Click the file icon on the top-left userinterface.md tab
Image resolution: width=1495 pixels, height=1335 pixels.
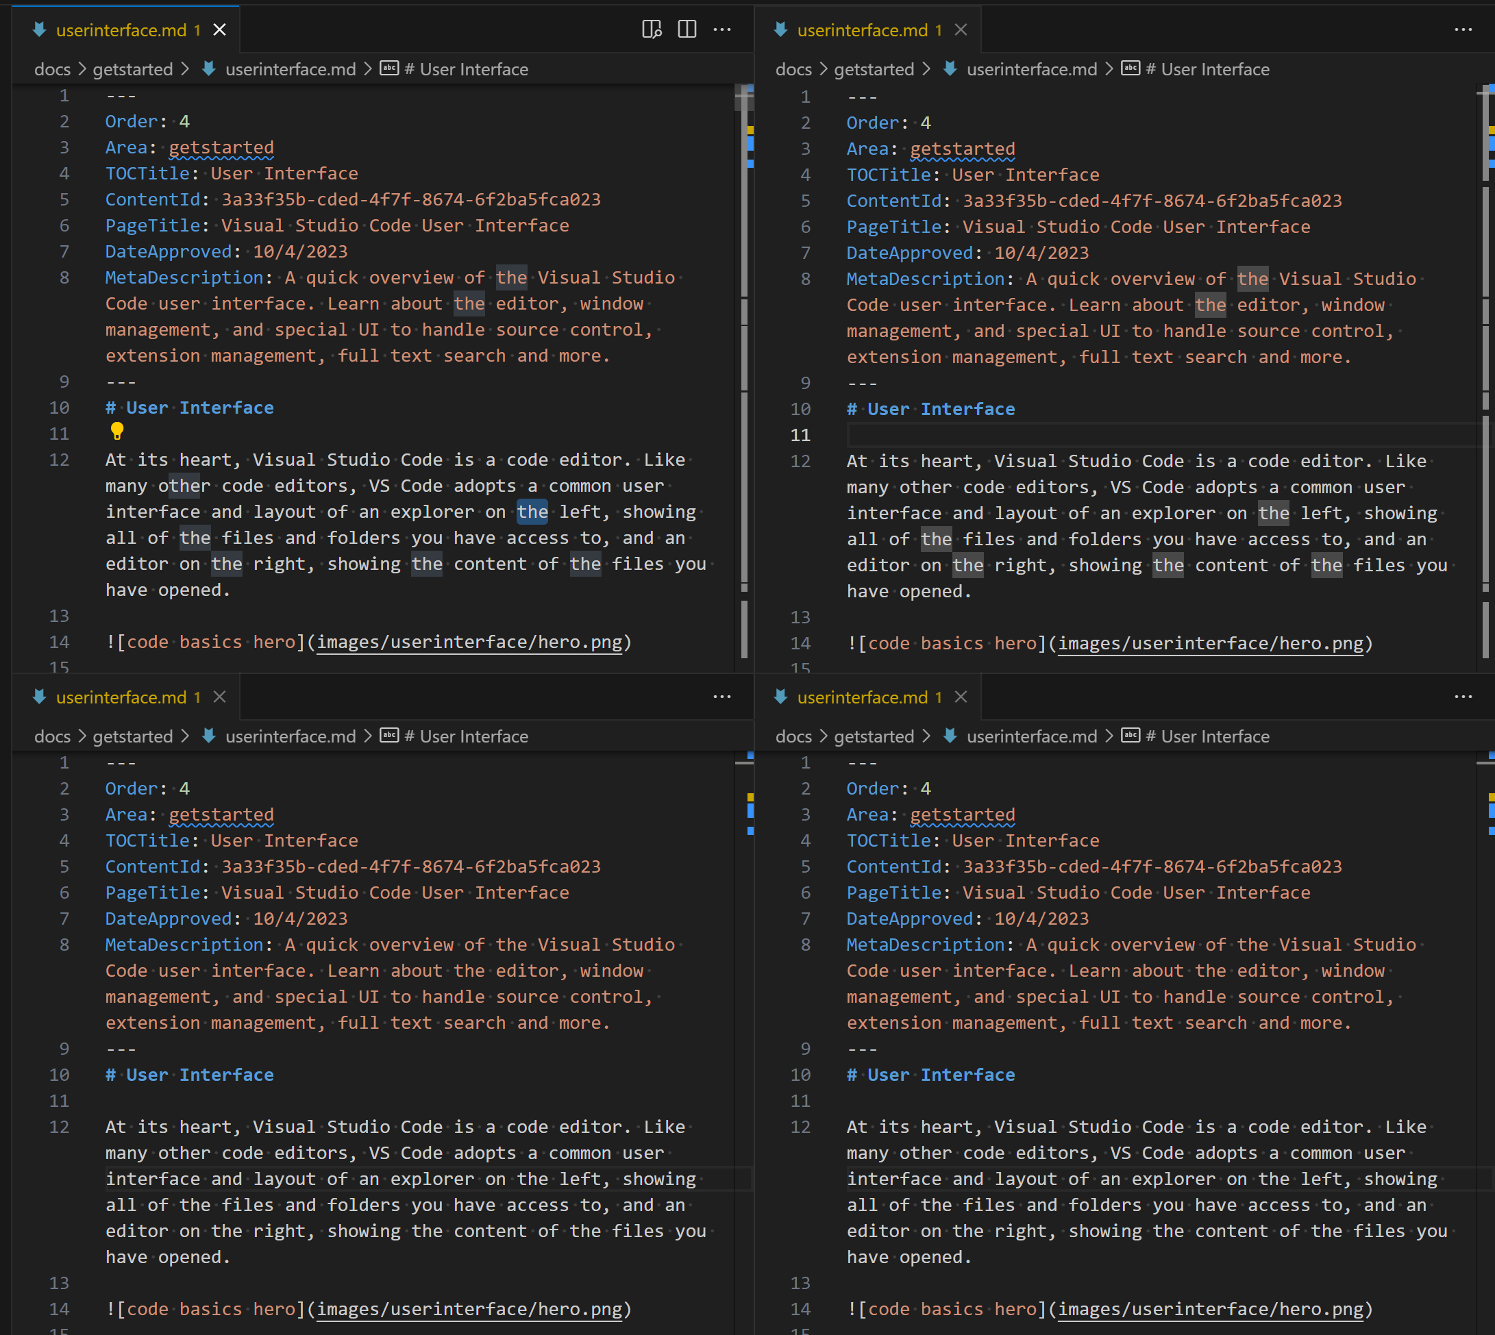(39, 29)
